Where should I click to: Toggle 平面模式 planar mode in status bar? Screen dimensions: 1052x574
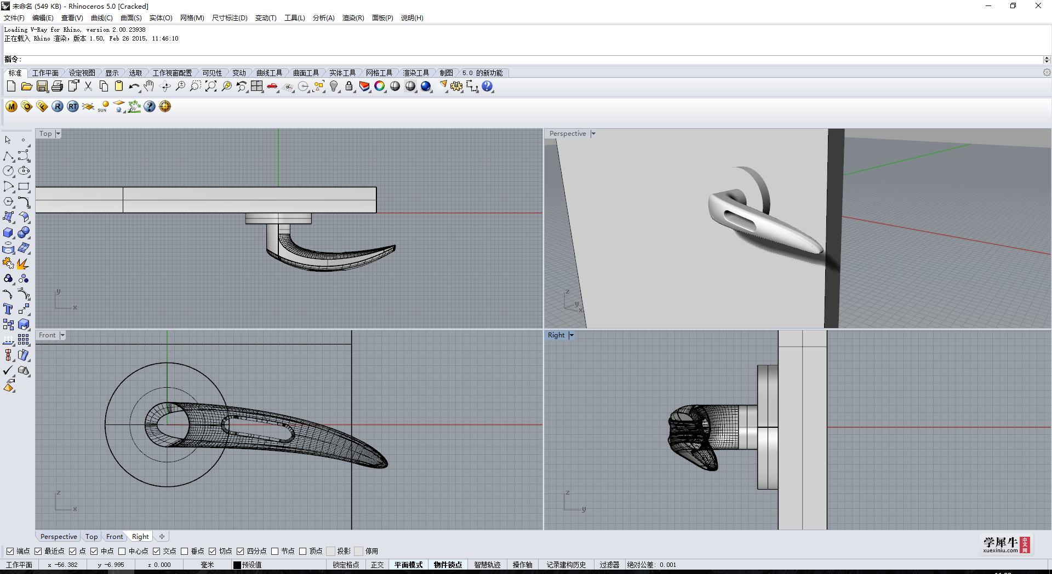tap(408, 565)
